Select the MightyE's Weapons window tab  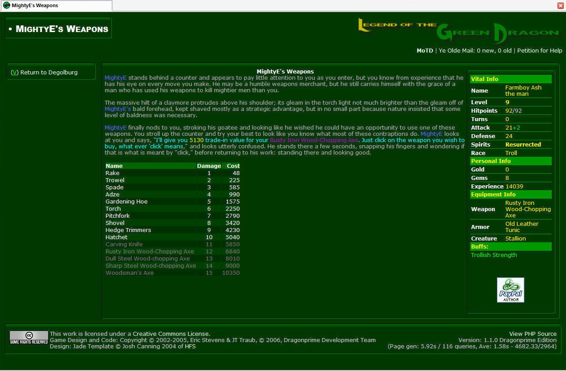point(56,6)
